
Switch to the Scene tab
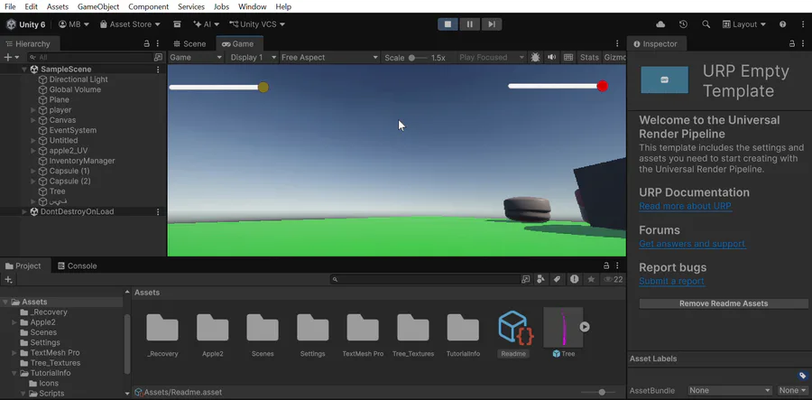point(190,44)
